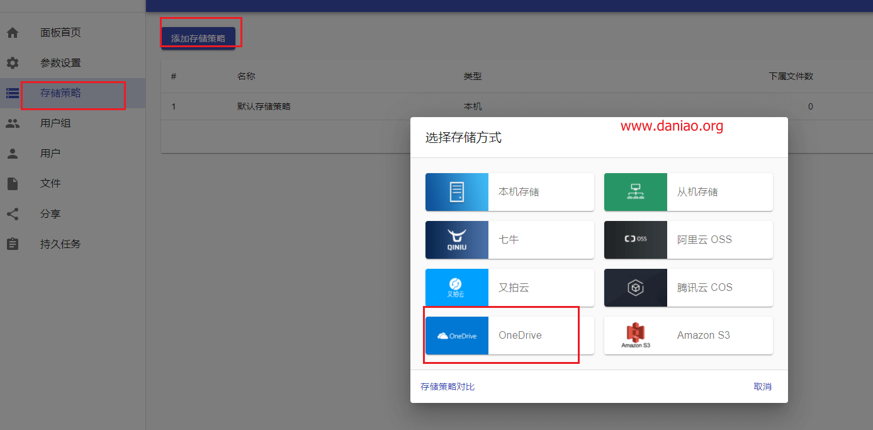Choose the 本机存储 option

pyautogui.click(x=510, y=192)
